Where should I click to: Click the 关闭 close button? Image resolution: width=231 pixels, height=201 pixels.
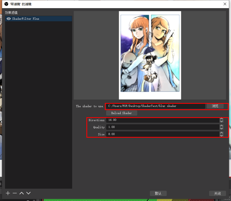coord(218,193)
